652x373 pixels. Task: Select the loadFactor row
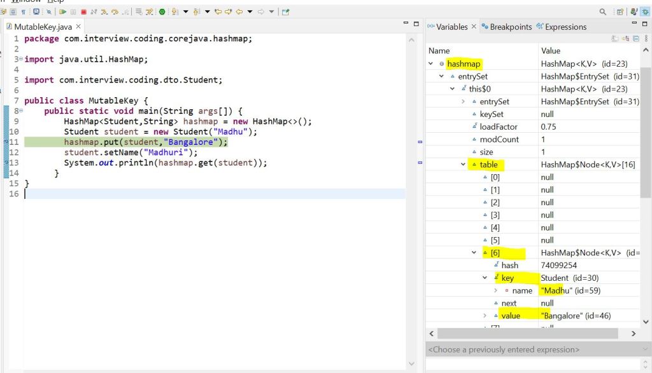(x=533, y=127)
